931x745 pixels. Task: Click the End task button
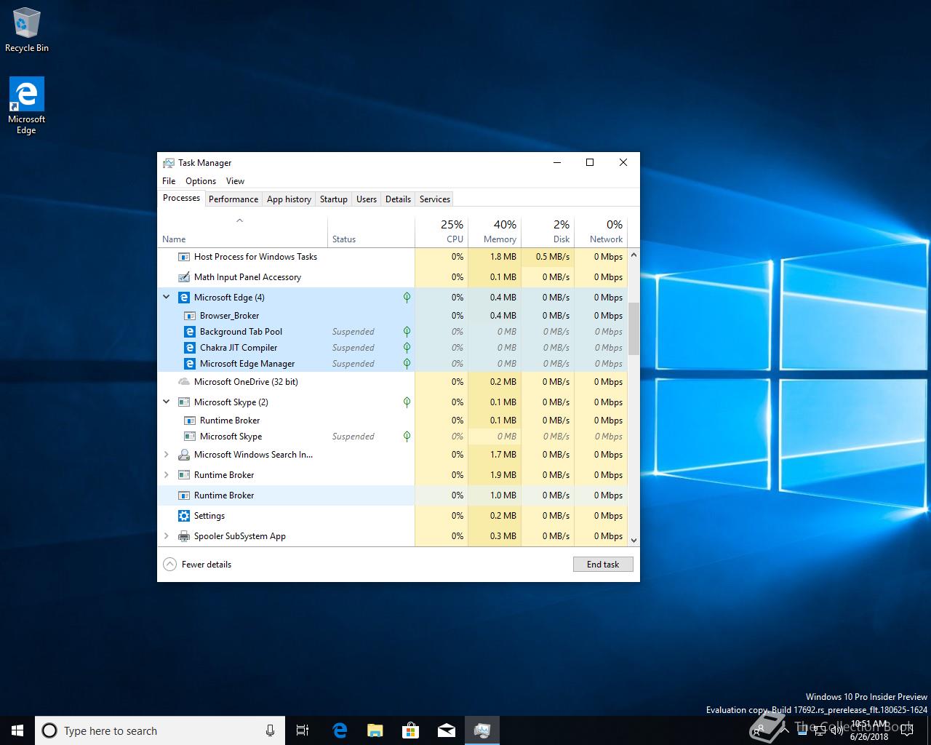coord(603,565)
